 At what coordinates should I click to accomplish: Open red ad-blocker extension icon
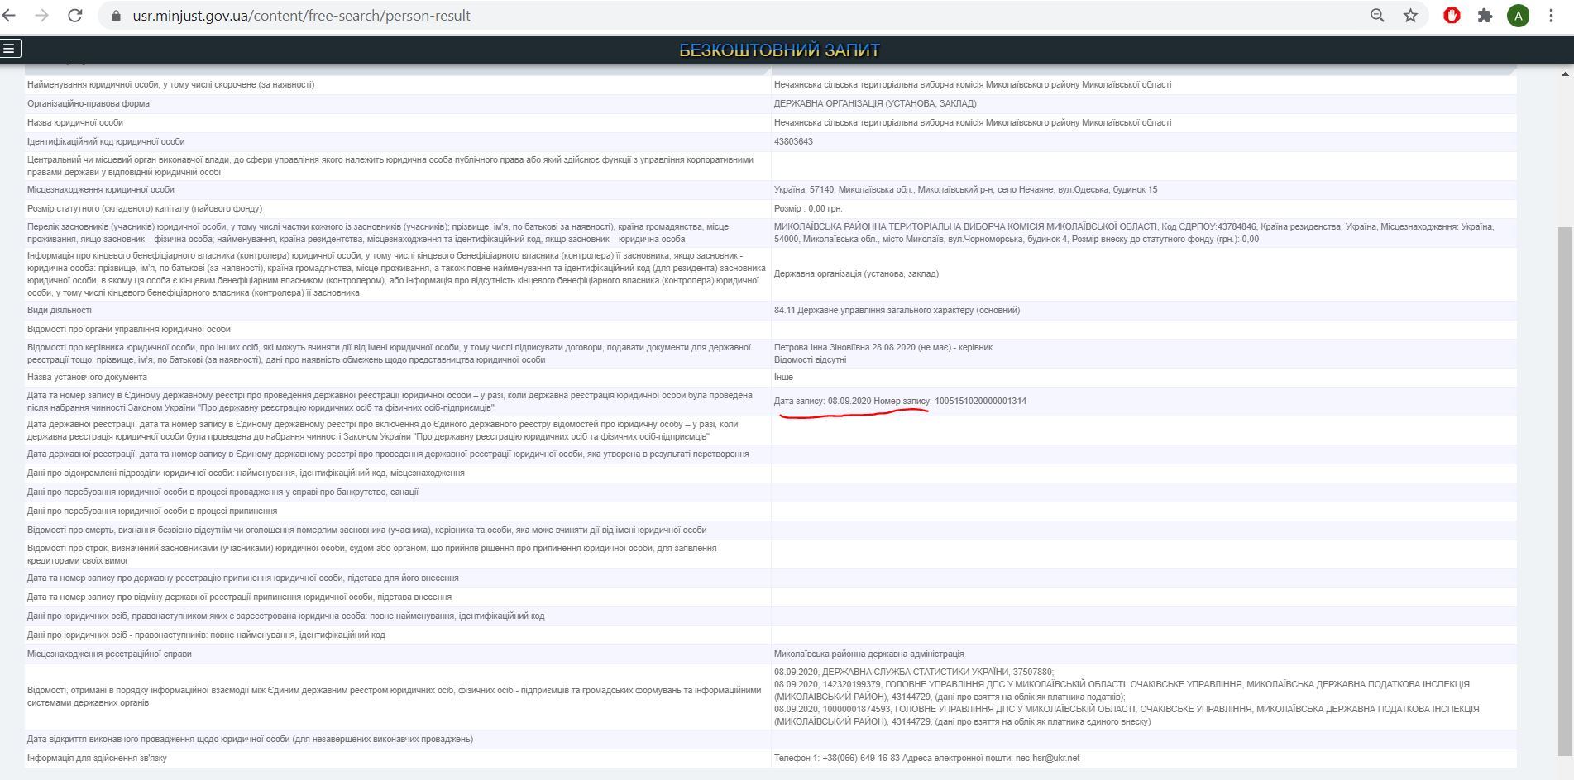(x=1452, y=16)
